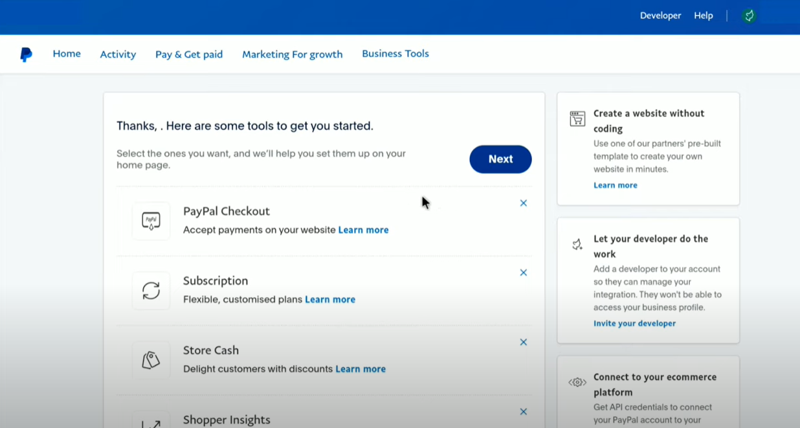Click the Store Cash tags icon
Image resolution: width=800 pixels, height=428 pixels.
click(x=151, y=360)
